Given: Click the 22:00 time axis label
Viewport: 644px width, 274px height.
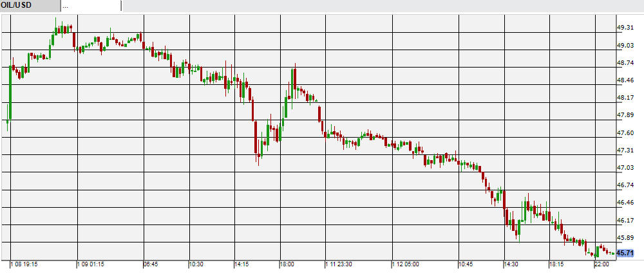Looking at the screenshot, I should tap(601, 264).
